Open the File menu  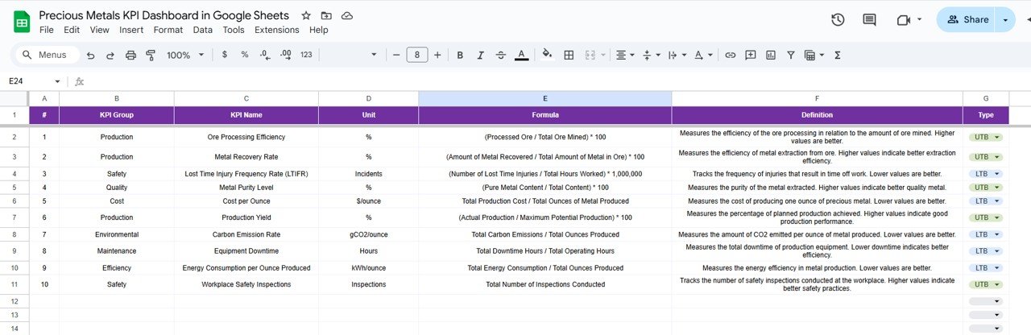47,30
